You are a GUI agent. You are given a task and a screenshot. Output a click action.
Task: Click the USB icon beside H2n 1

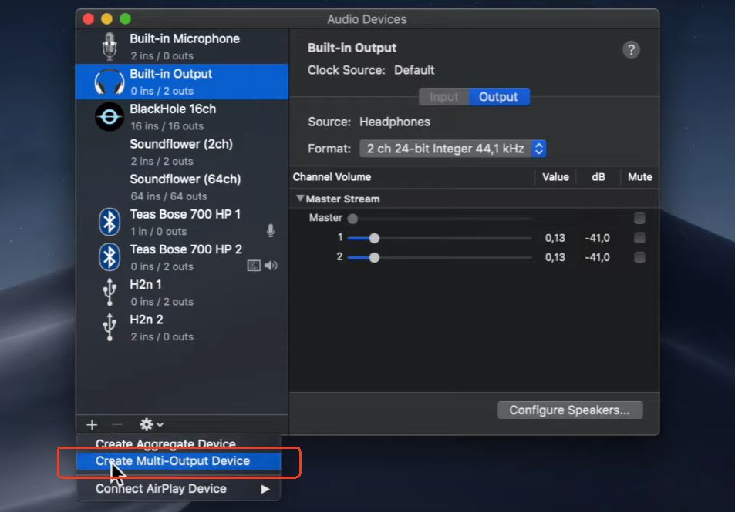[x=110, y=292]
